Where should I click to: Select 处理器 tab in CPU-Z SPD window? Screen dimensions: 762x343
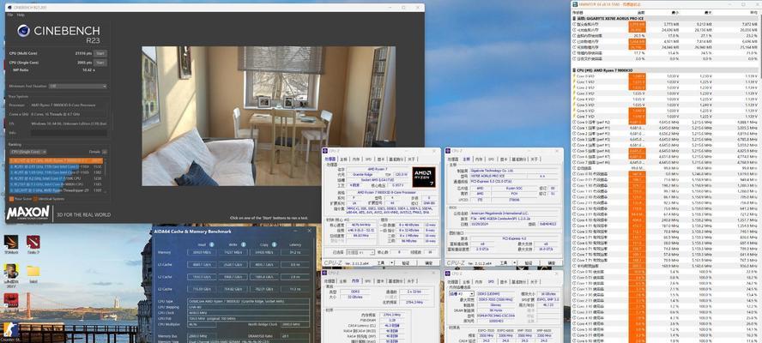pyautogui.click(x=452, y=280)
